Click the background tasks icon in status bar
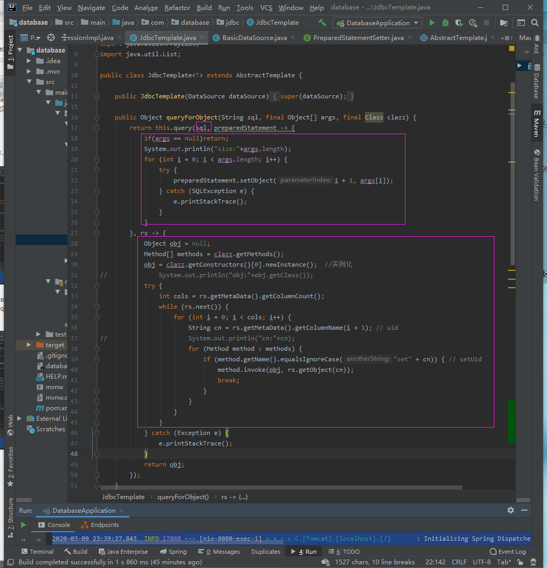547x568 pixels. [x=325, y=562]
